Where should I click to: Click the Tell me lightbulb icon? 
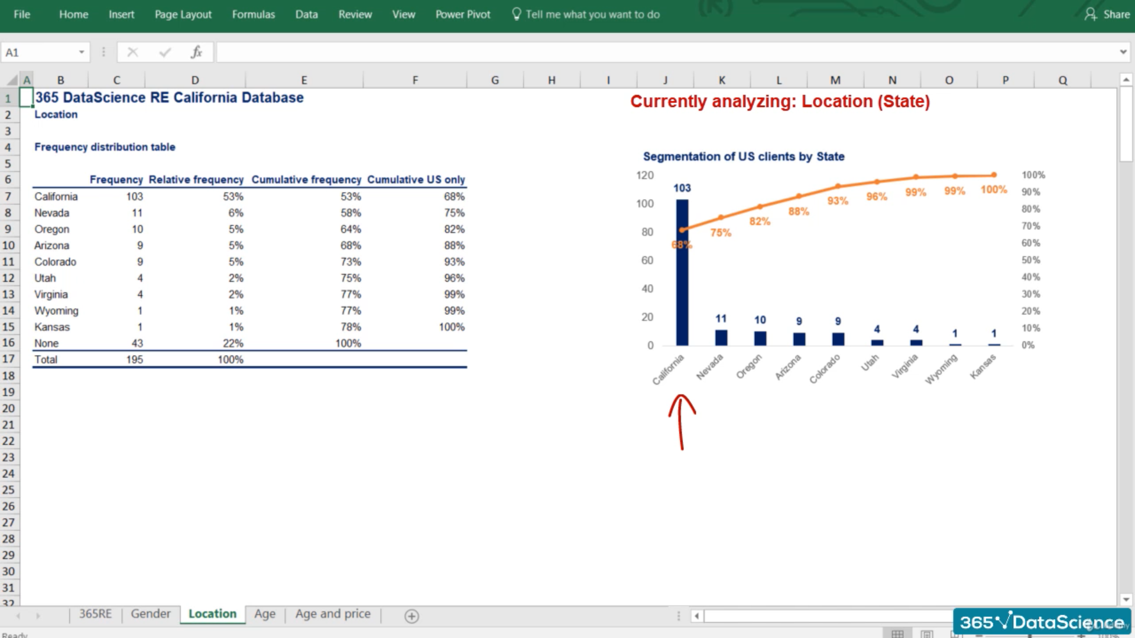pyautogui.click(x=516, y=14)
